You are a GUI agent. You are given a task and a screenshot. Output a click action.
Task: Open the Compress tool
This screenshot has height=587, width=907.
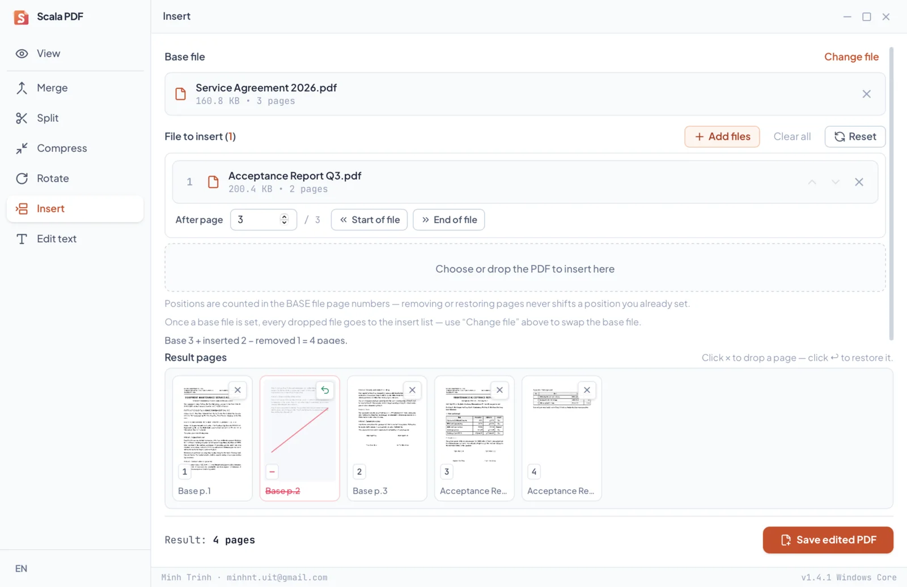click(x=75, y=148)
